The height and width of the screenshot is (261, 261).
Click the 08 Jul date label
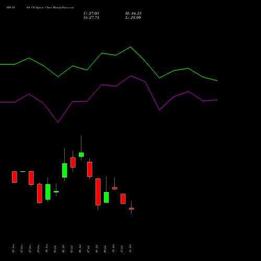[x=97, y=248]
